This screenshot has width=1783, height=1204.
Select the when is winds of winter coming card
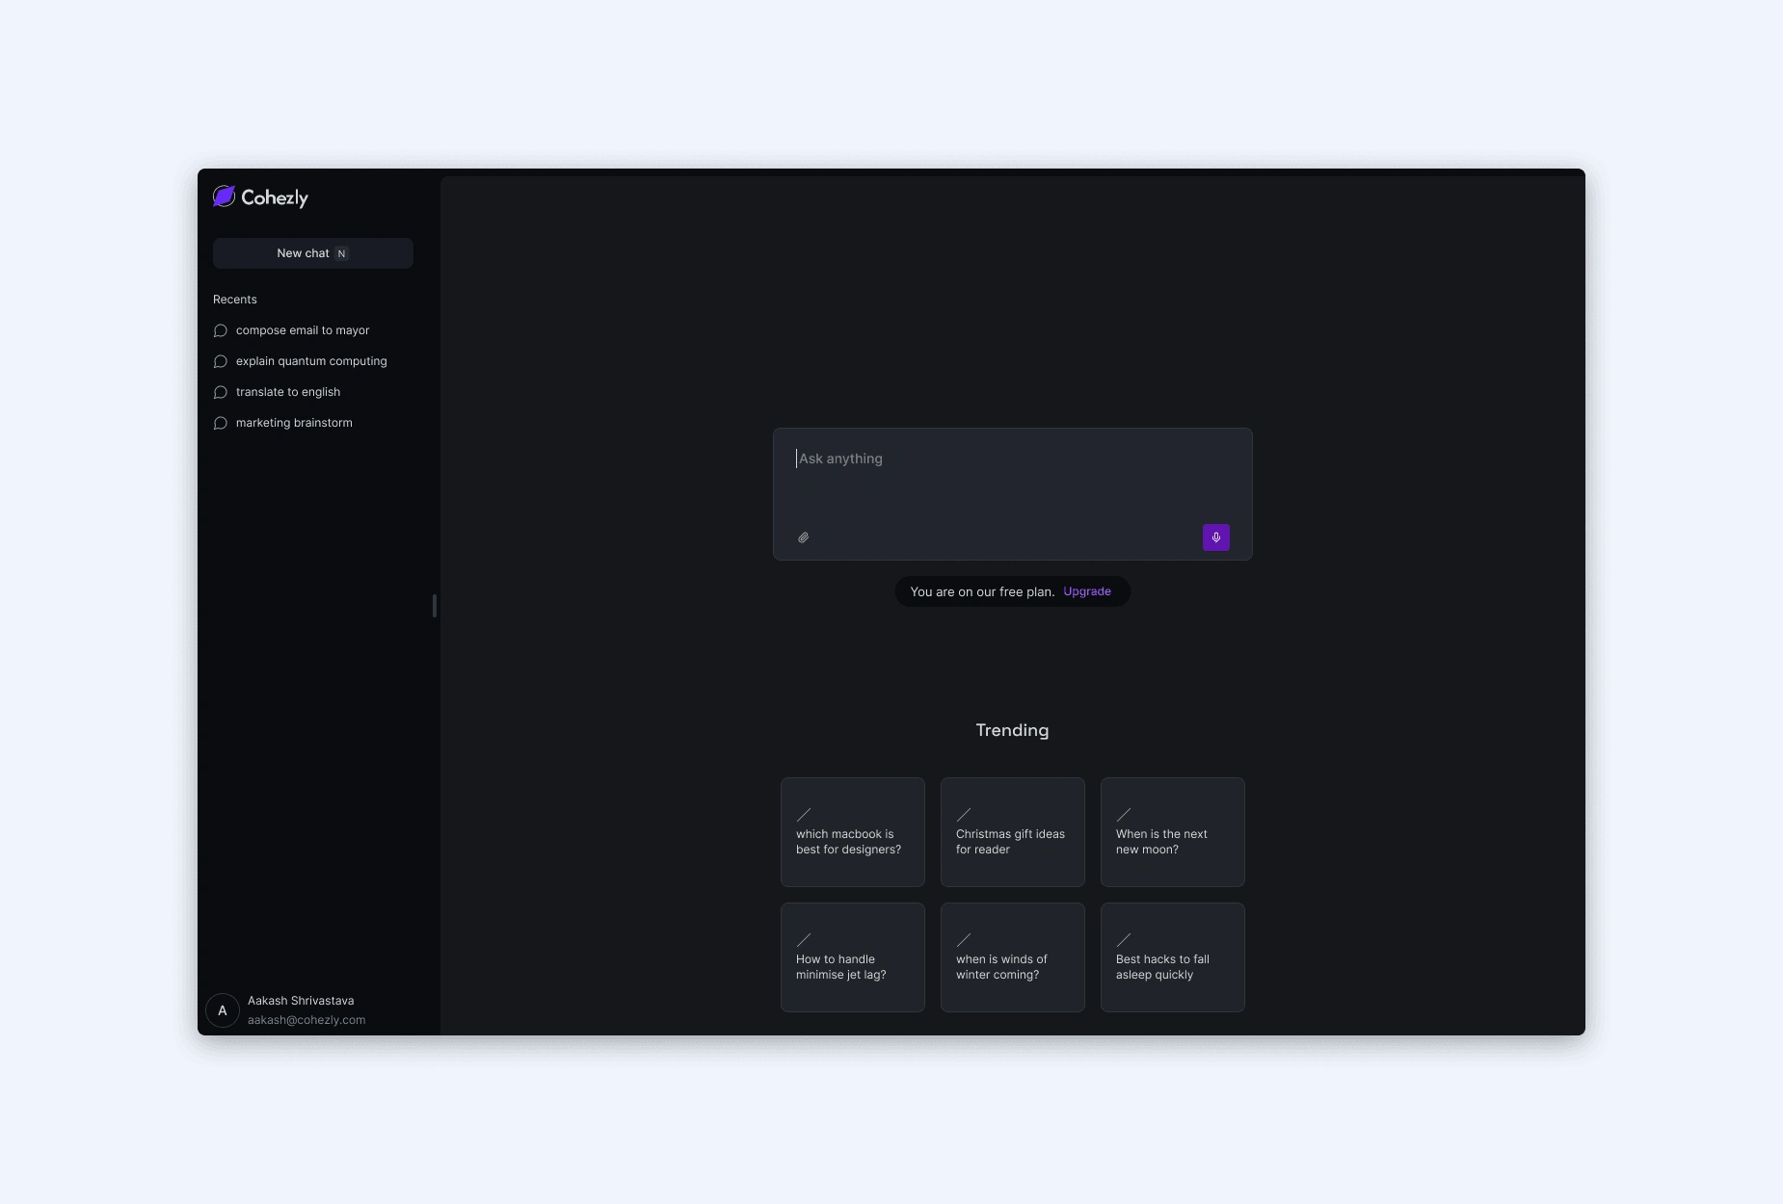[1013, 957]
